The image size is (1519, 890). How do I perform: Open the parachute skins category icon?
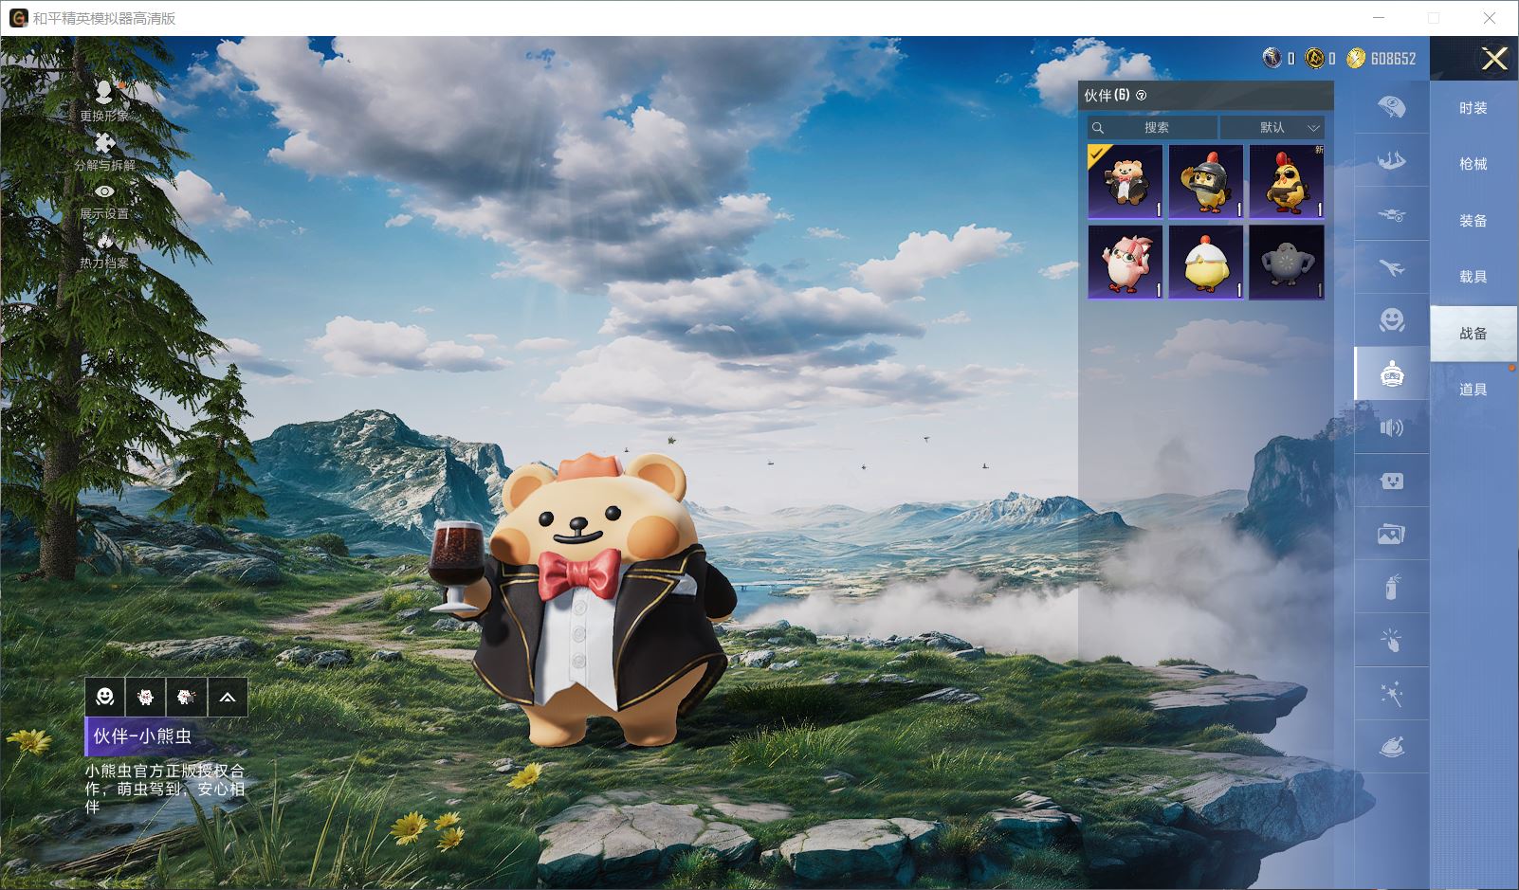pyautogui.click(x=1391, y=107)
